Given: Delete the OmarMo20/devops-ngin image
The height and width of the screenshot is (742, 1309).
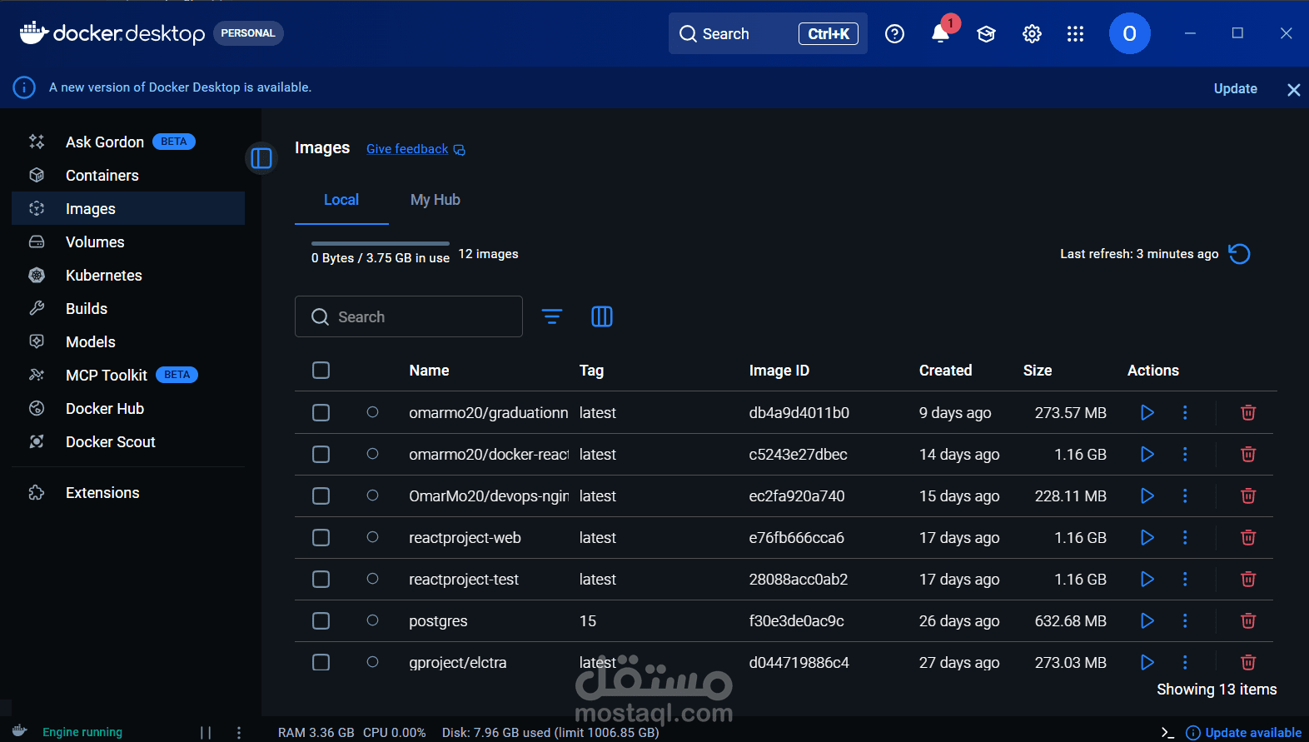Looking at the screenshot, I should (1248, 495).
